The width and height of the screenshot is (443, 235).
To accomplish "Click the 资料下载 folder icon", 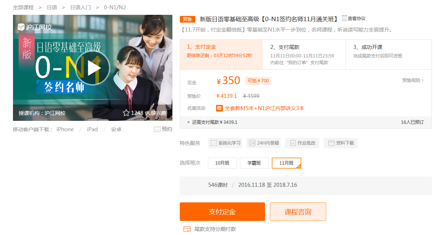I will click(x=331, y=143).
